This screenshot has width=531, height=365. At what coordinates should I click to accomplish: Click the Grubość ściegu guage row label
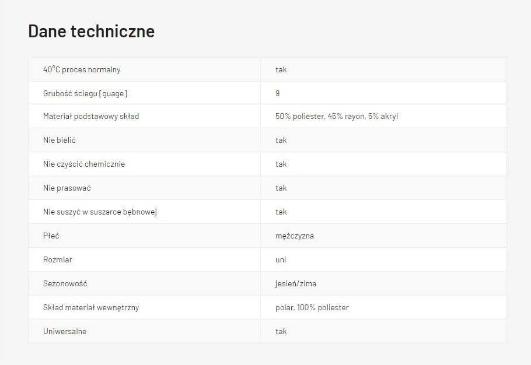pos(85,93)
